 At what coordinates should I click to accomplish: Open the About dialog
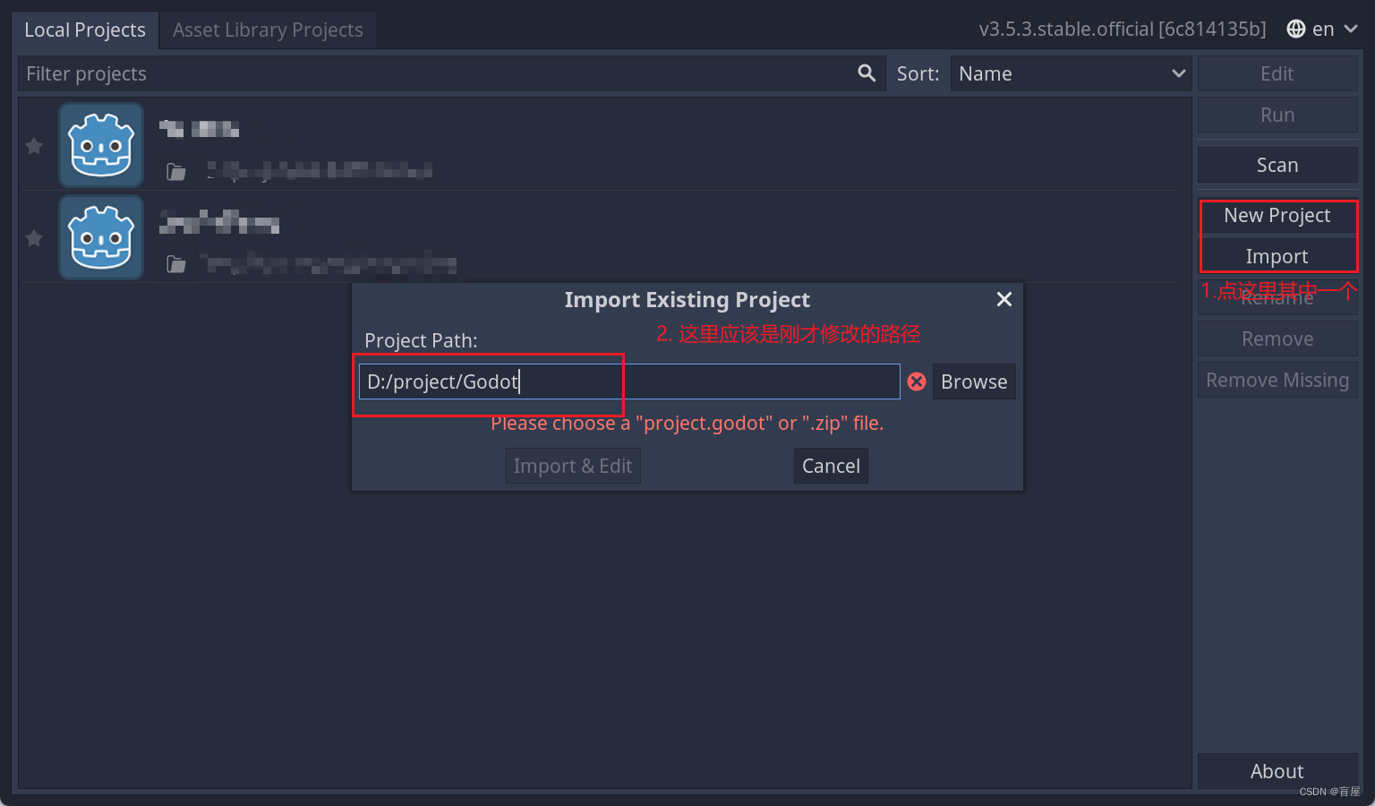pyautogui.click(x=1277, y=771)
